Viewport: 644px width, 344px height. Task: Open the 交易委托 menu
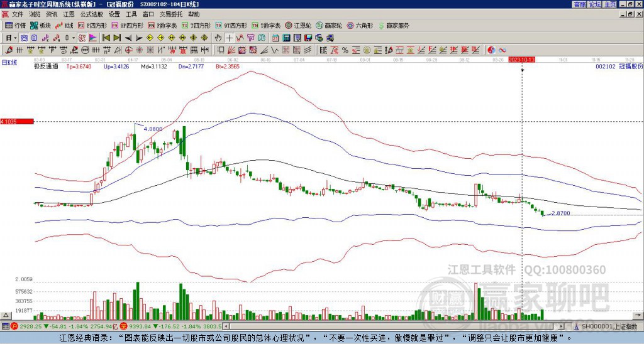pos(171,14)
